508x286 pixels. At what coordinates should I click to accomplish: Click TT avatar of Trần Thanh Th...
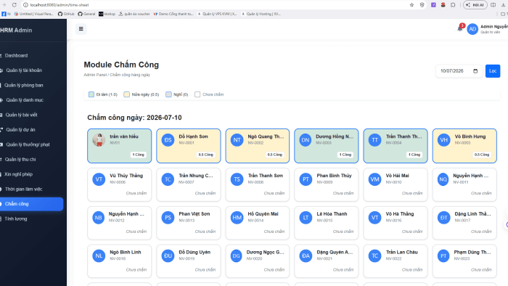(375, 140)
